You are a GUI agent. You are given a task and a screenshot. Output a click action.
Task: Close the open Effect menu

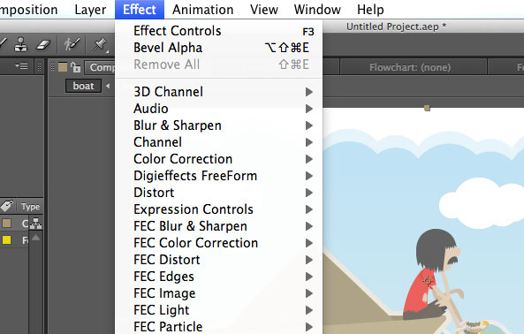pos(140,10)
